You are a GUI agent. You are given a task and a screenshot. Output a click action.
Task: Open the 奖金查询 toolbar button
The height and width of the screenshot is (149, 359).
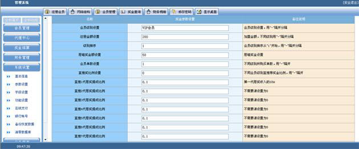click(131, 12)
